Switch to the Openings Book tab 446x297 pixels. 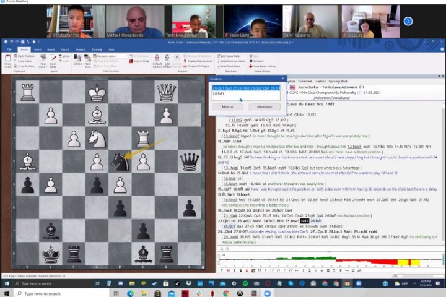pyautogui.click(x=338, y=81)
